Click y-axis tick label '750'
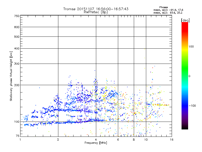 pos(17,16)
